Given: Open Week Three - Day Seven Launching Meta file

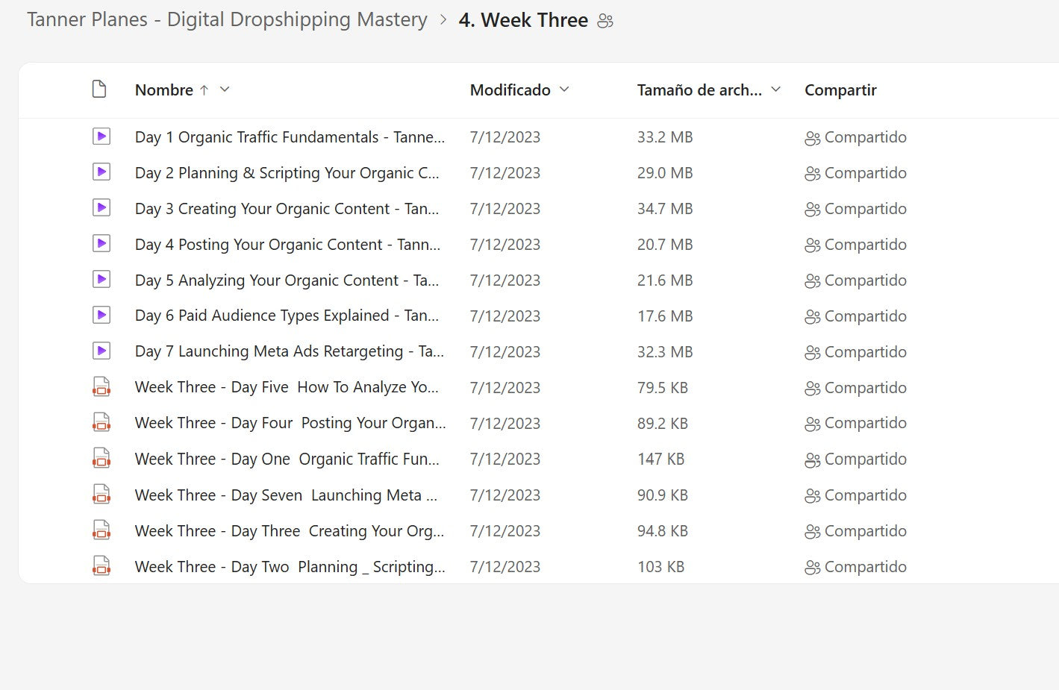Looking at the screenshot, I should coord(286,495).
